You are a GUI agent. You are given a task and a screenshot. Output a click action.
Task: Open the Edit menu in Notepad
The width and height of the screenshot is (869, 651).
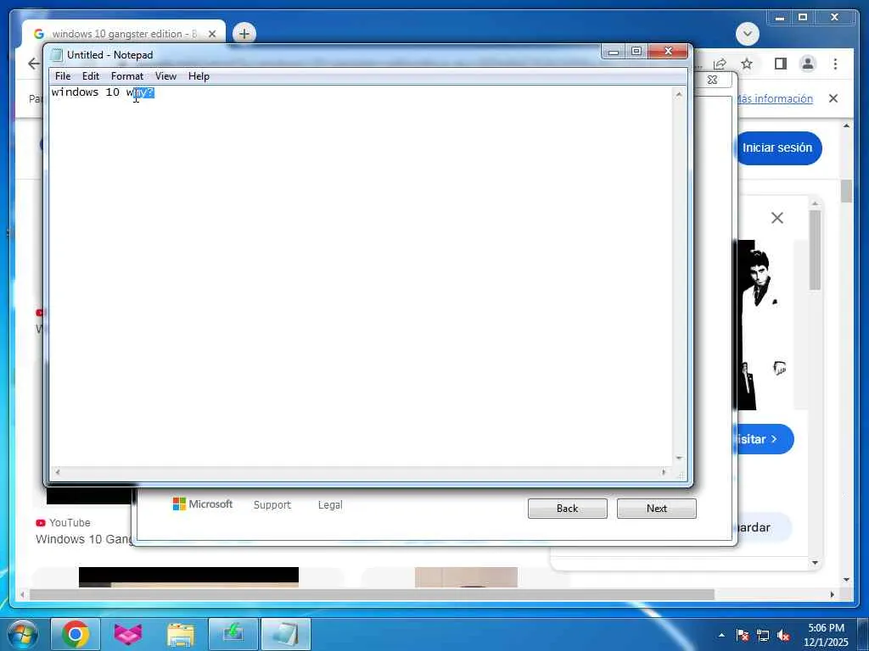click(x=90, y=76)
